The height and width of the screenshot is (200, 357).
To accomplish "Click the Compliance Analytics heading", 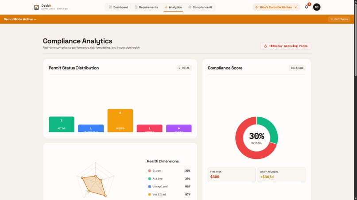I will point(78,41).
